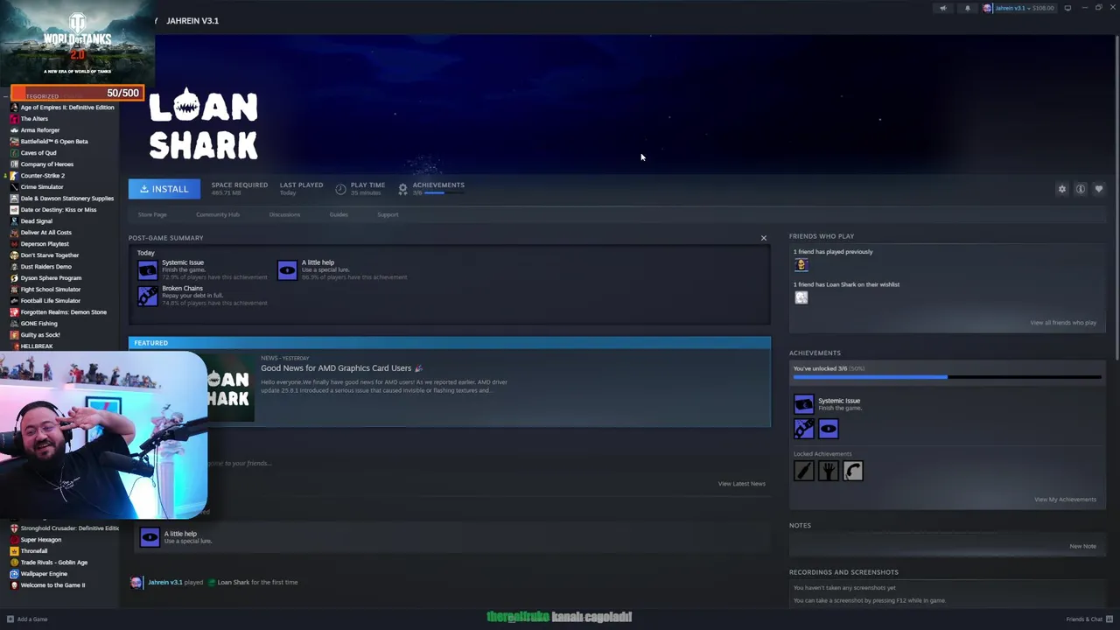Open the Support tab

tap(388, 214)
